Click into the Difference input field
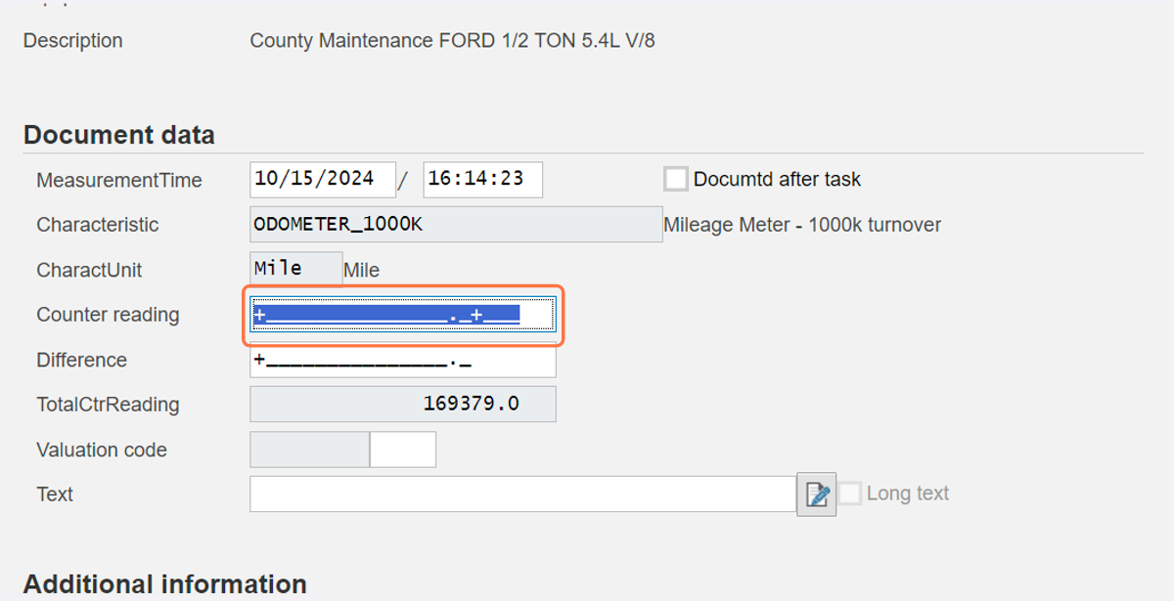1174x601 pixels. click(403, 360)
